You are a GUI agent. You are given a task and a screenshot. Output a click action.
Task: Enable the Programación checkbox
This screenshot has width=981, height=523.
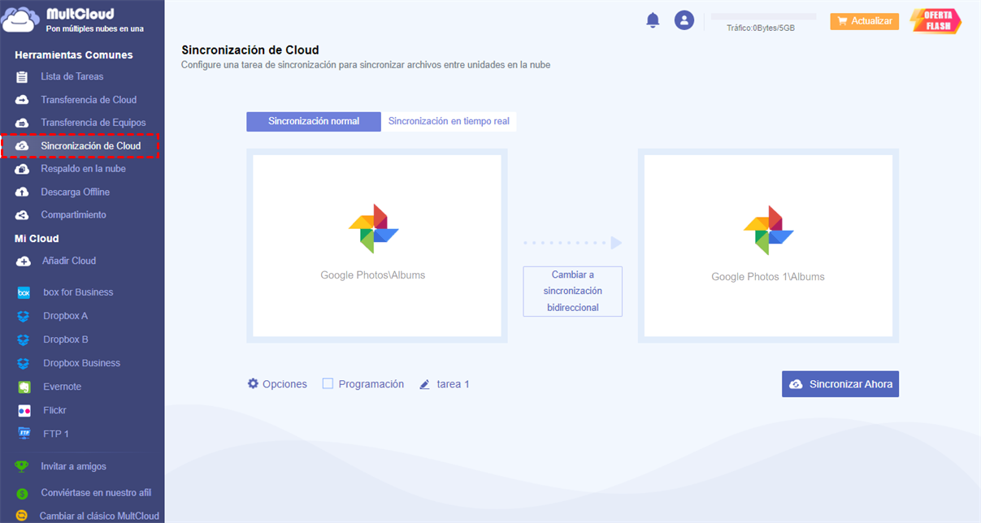click(x=328, y=383)
